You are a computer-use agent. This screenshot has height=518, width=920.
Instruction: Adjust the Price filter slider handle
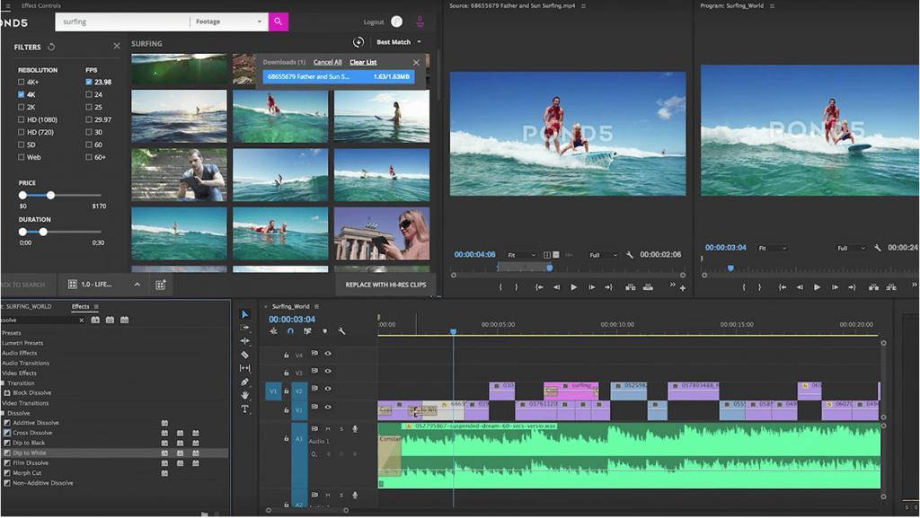[49, 194]
